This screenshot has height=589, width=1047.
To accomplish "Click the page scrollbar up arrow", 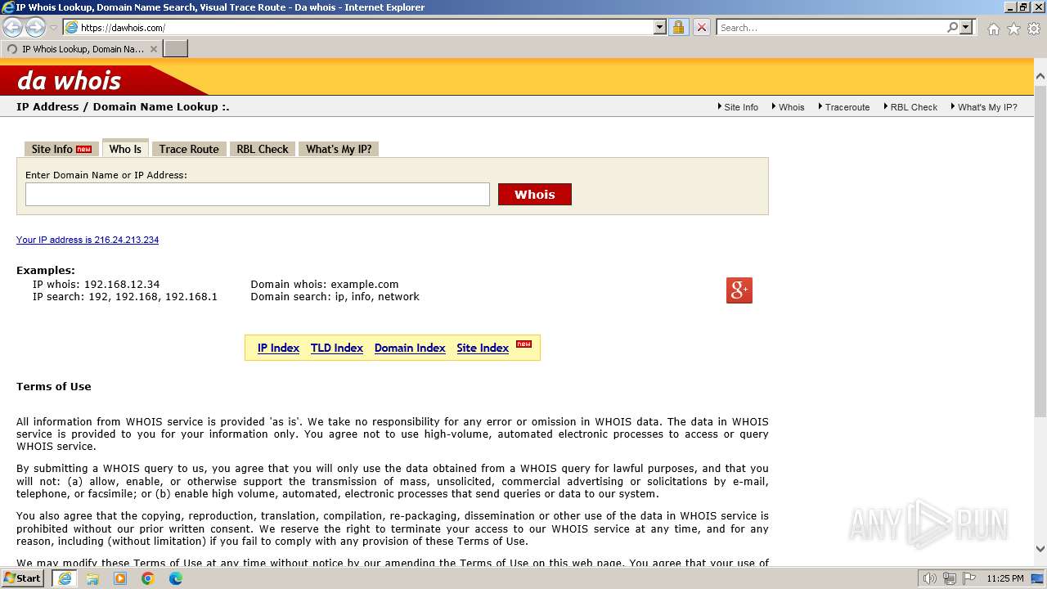I will coord(1040,77).
